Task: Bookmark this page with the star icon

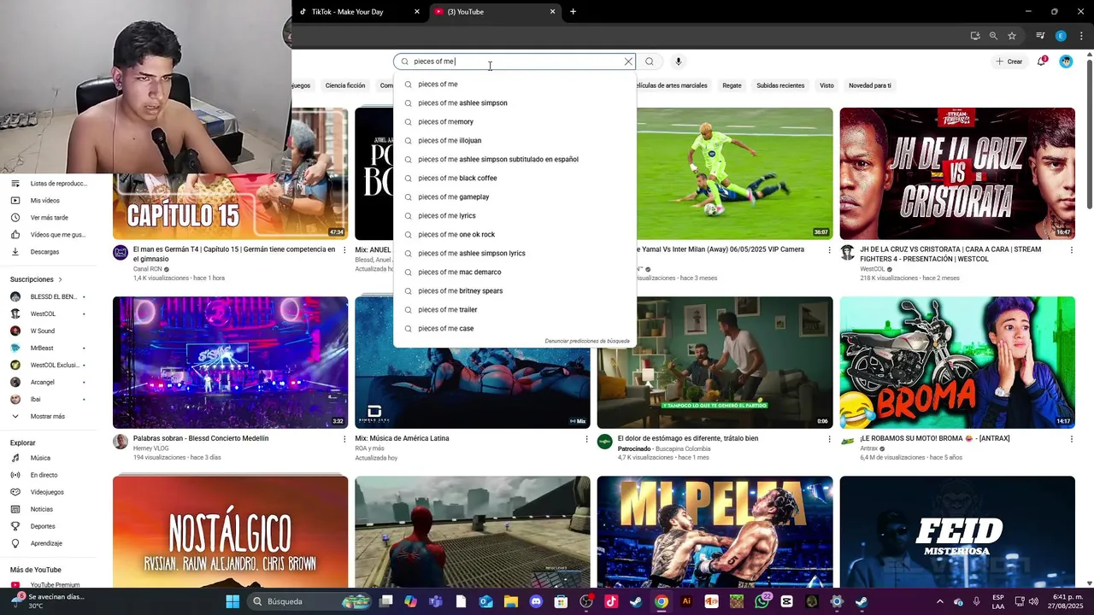Action: click(x=1012, y=36)
